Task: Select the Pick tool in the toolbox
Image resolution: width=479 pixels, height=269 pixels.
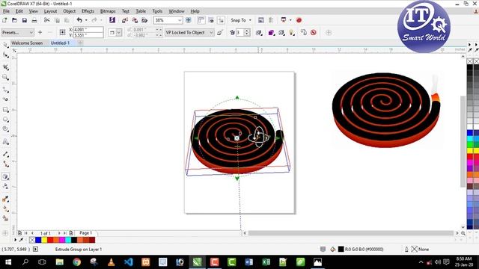Action: [5, 45]
